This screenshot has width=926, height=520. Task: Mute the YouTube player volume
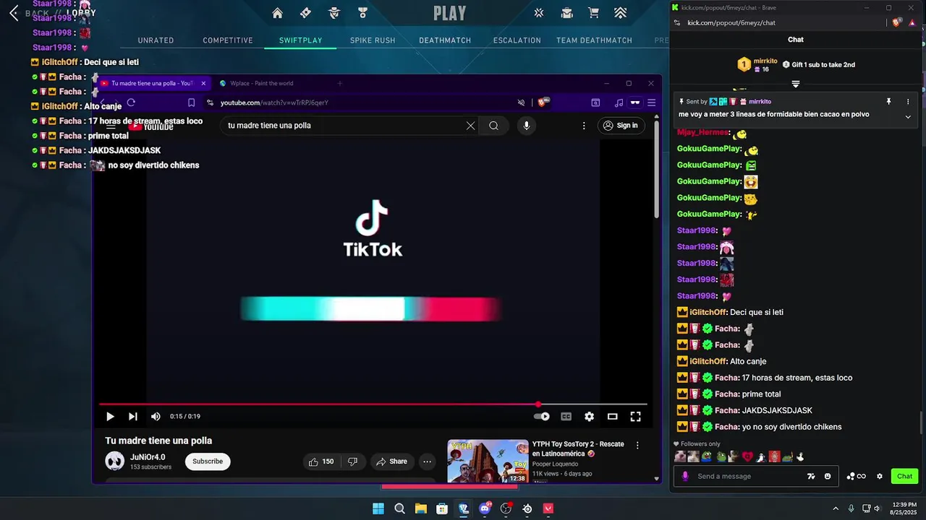(x=156, y=417)
